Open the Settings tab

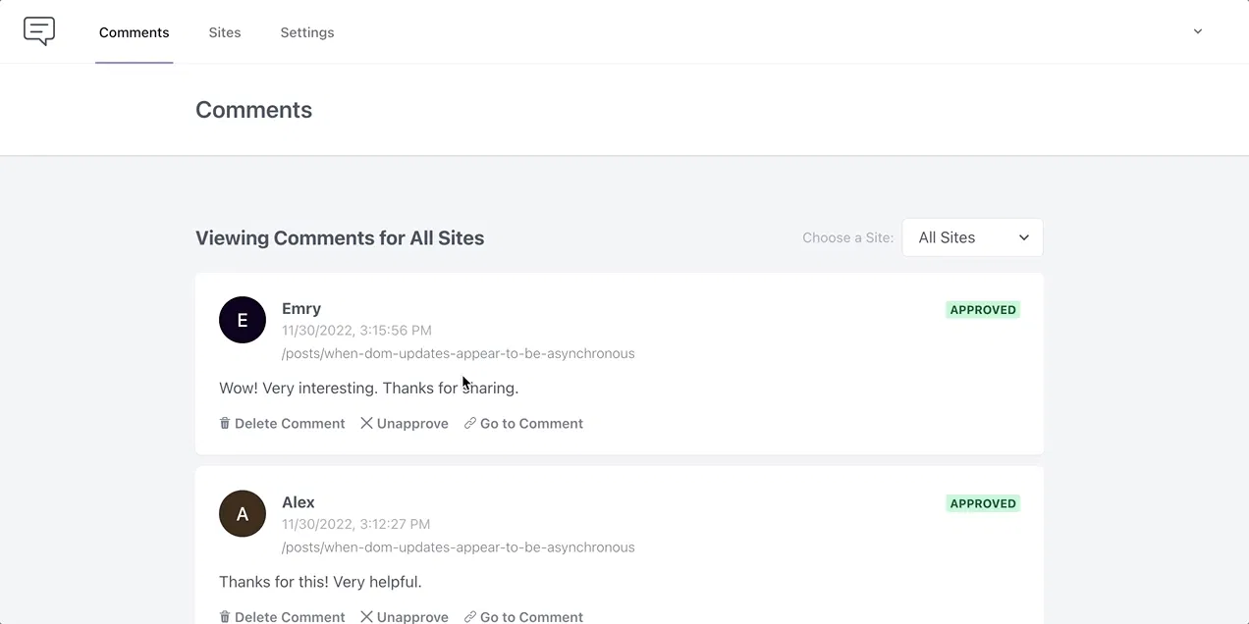click(307, 32)
